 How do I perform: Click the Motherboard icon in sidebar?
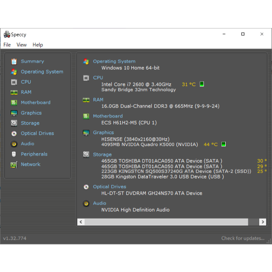click(14, 103)
